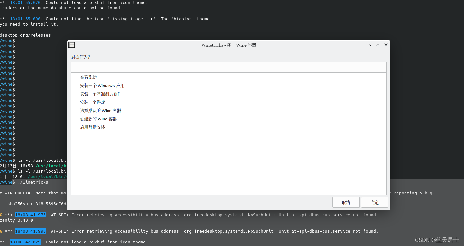Click the 取消 cancel button
This screenshot has width=464, height=246.
click(346, 202)
